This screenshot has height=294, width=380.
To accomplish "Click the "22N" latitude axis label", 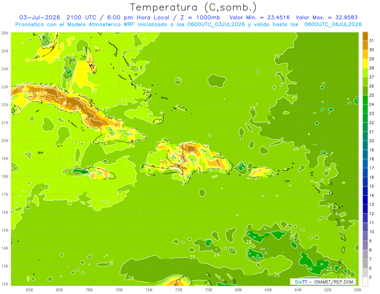I will pyautogui.click(x=4, y=105).
